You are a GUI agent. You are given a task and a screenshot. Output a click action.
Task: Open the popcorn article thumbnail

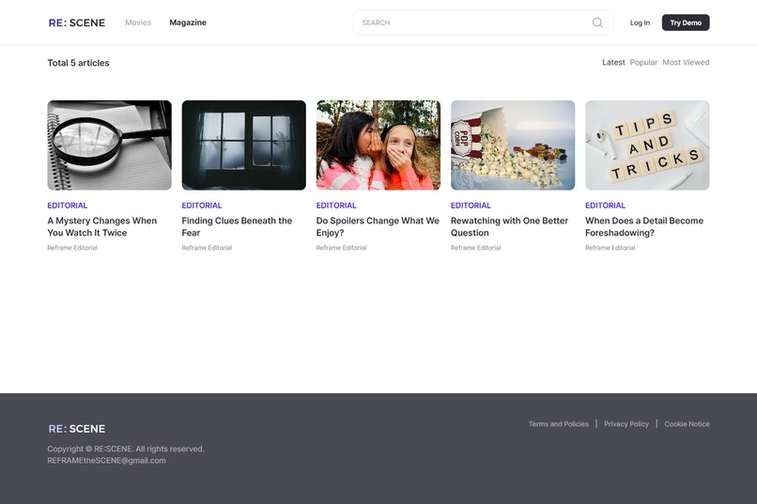click(513, 145)
